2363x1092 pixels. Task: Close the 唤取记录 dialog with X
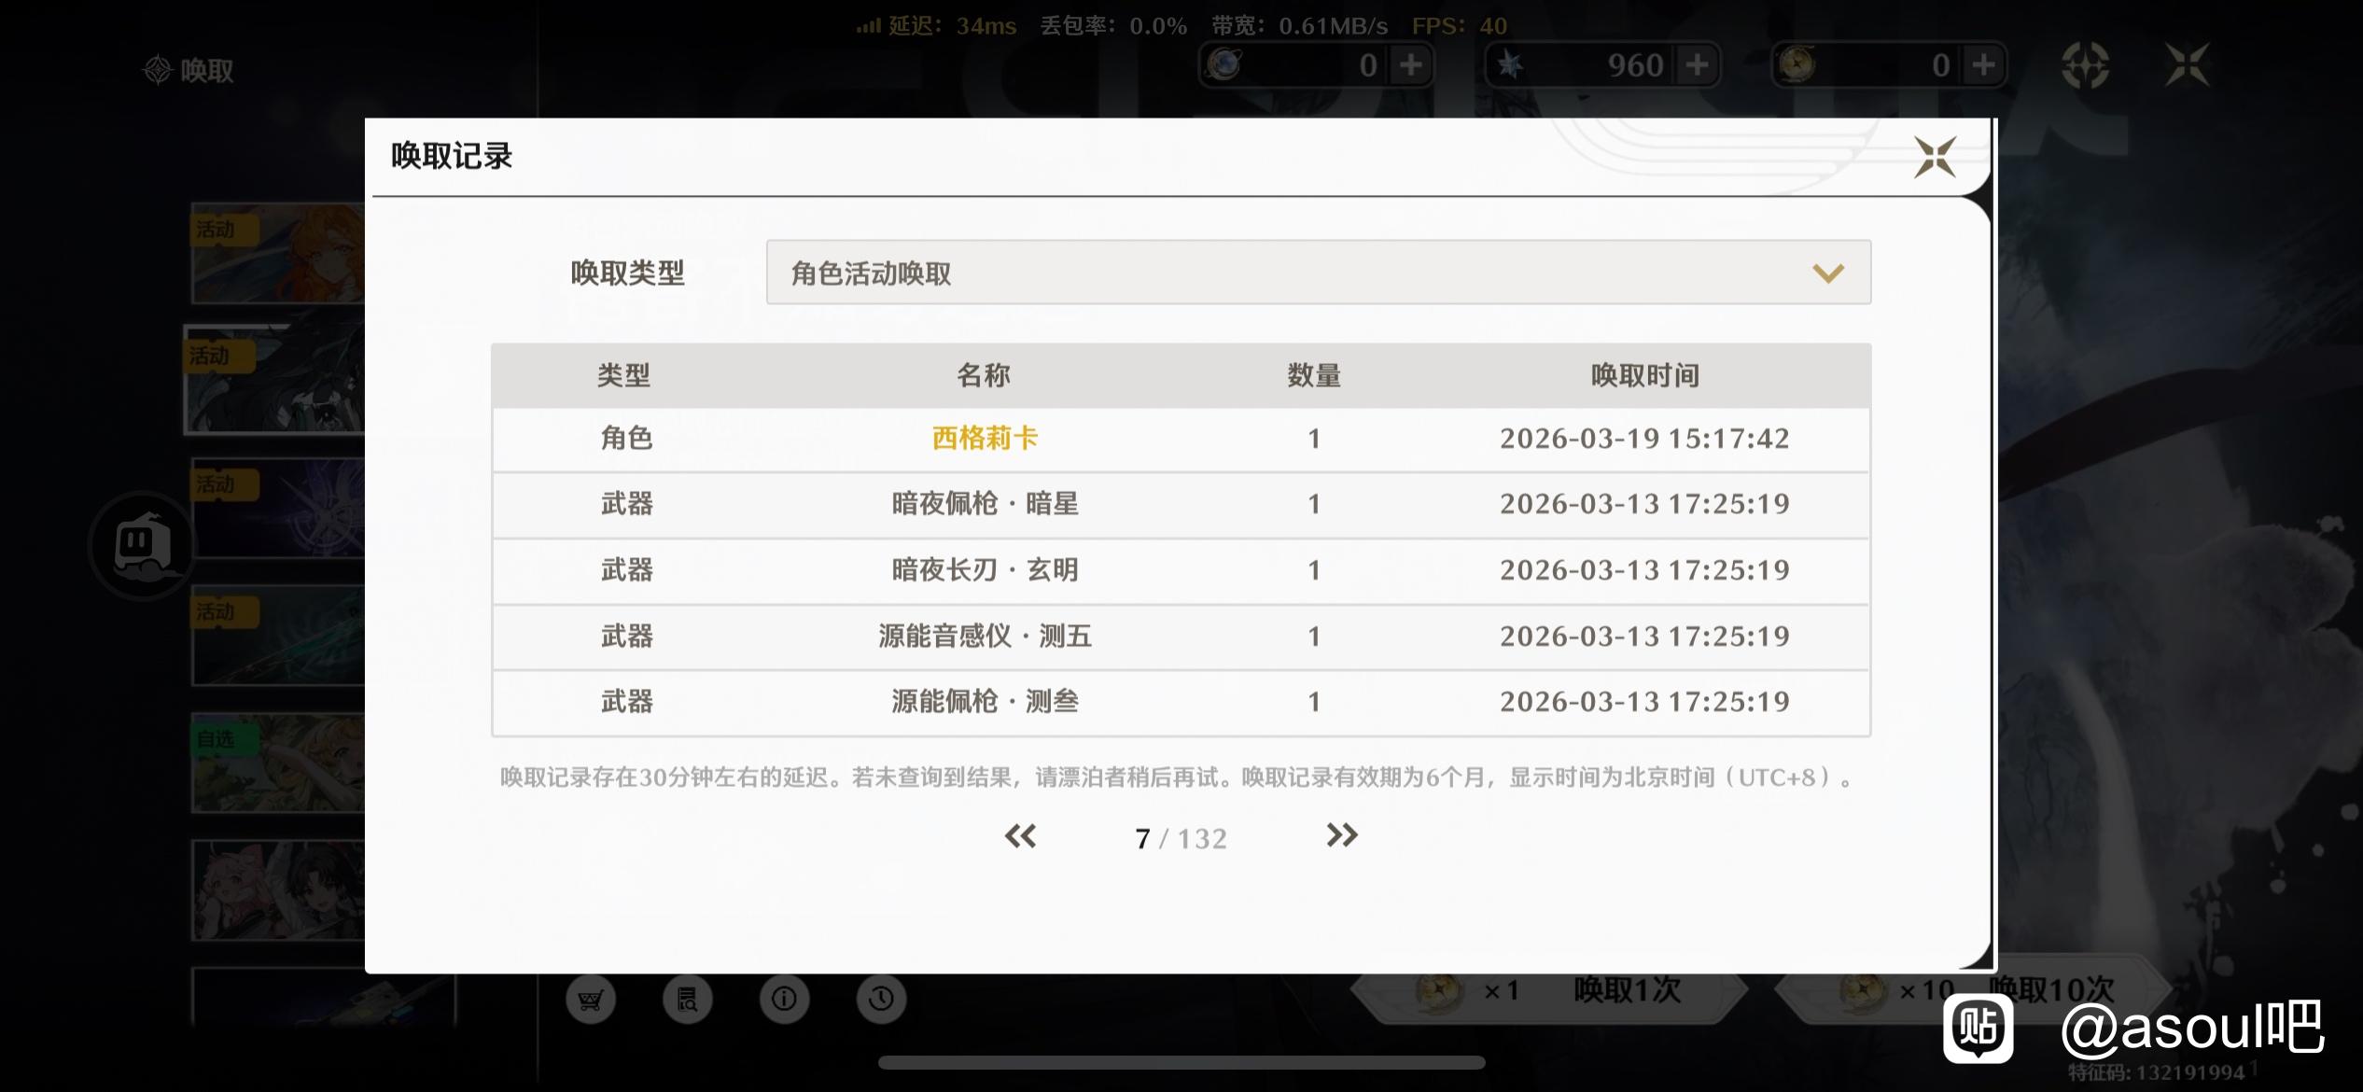point(1934,156)
